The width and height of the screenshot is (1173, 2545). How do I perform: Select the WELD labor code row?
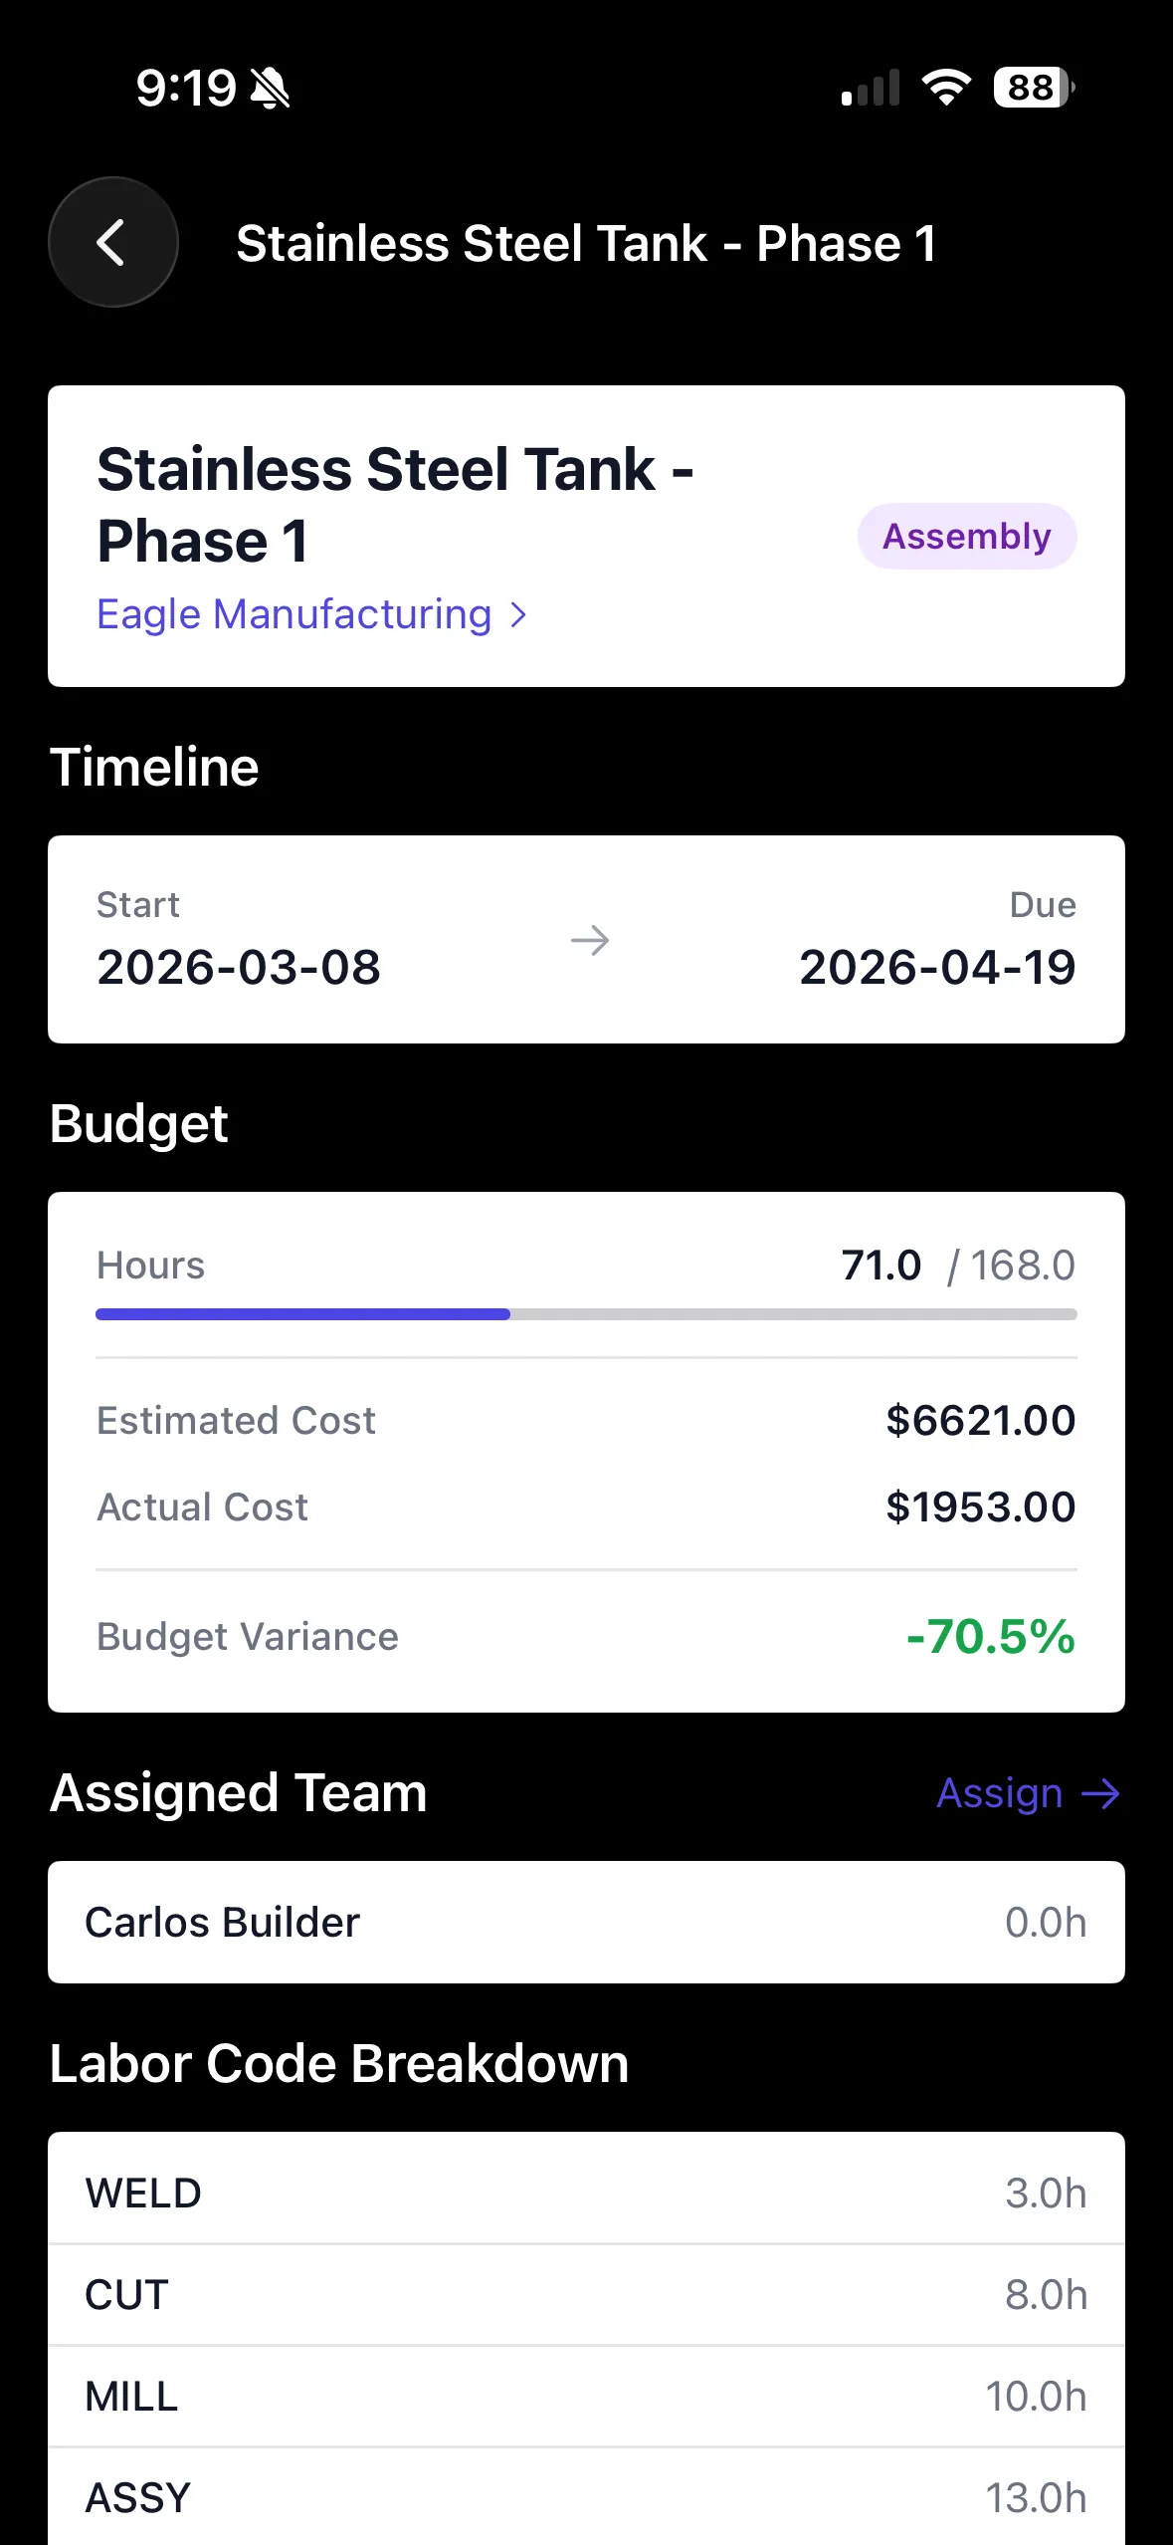[x=586, y=2193]
